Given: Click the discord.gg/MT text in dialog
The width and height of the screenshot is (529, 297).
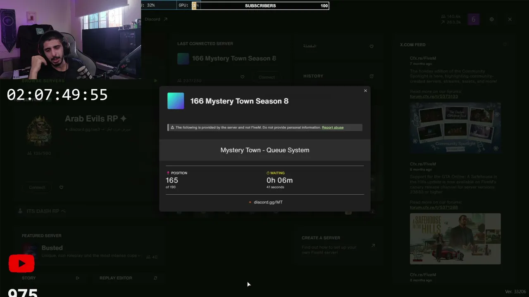Looking at the screenshot, I should 268,202.
